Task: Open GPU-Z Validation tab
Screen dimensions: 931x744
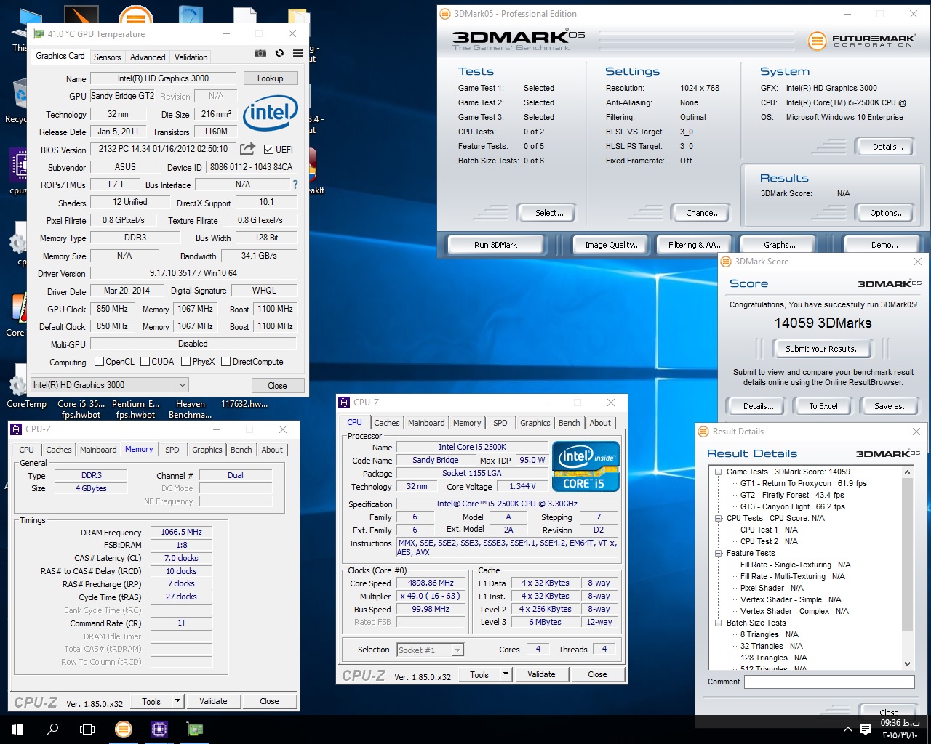Action: [191, 57]
